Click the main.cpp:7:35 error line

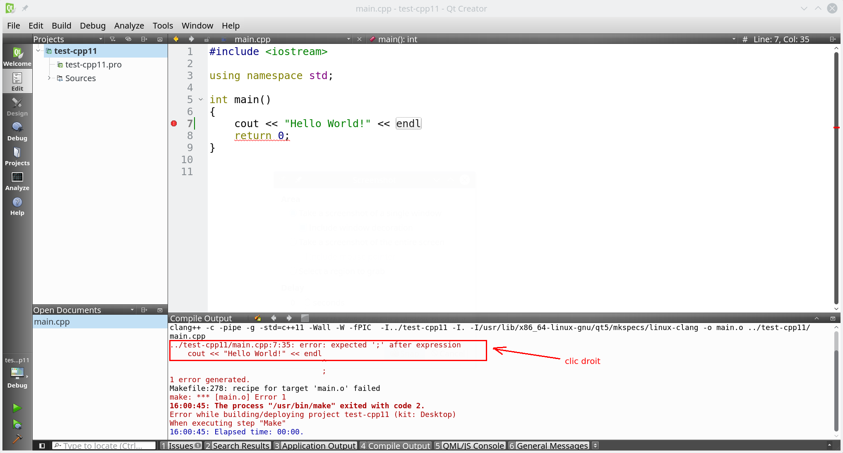tap(315, 345)
